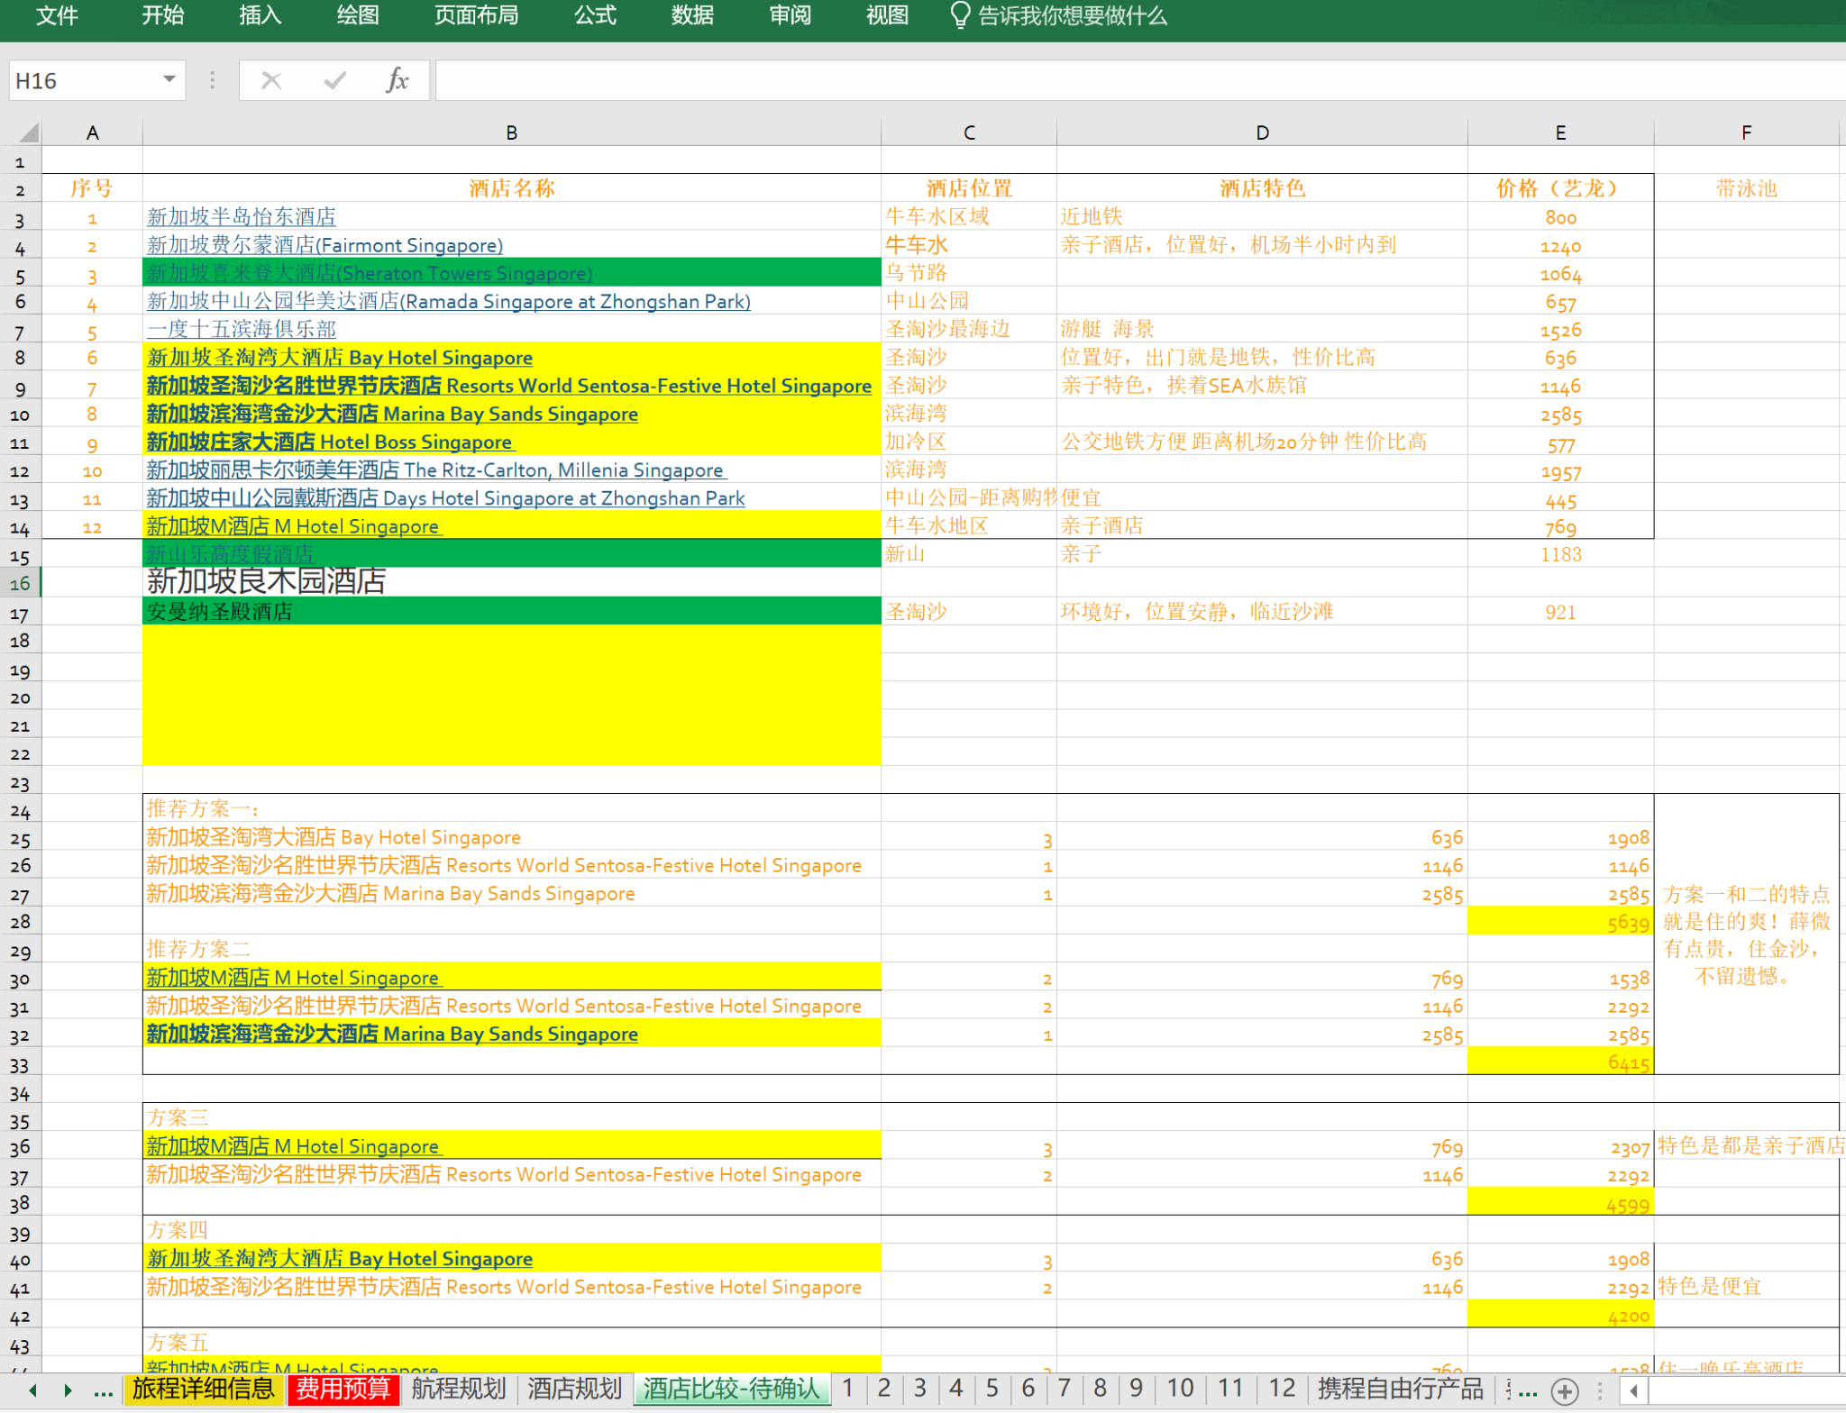Select column D header
Screen dimensions: 1846x1413
[1262, 132]
